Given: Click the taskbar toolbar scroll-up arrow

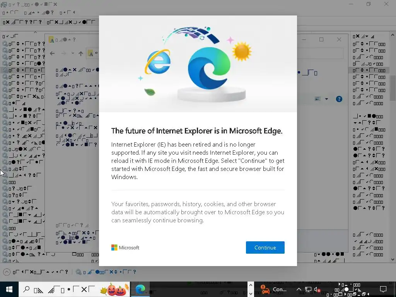Looking at the screenshot, I should [x=251, y=285].
